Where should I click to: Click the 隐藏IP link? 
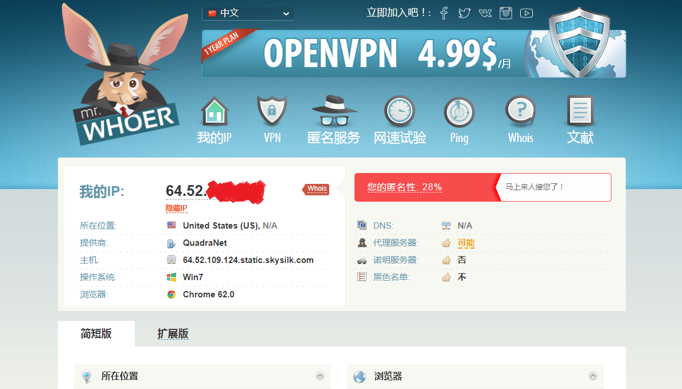[176, 208]
